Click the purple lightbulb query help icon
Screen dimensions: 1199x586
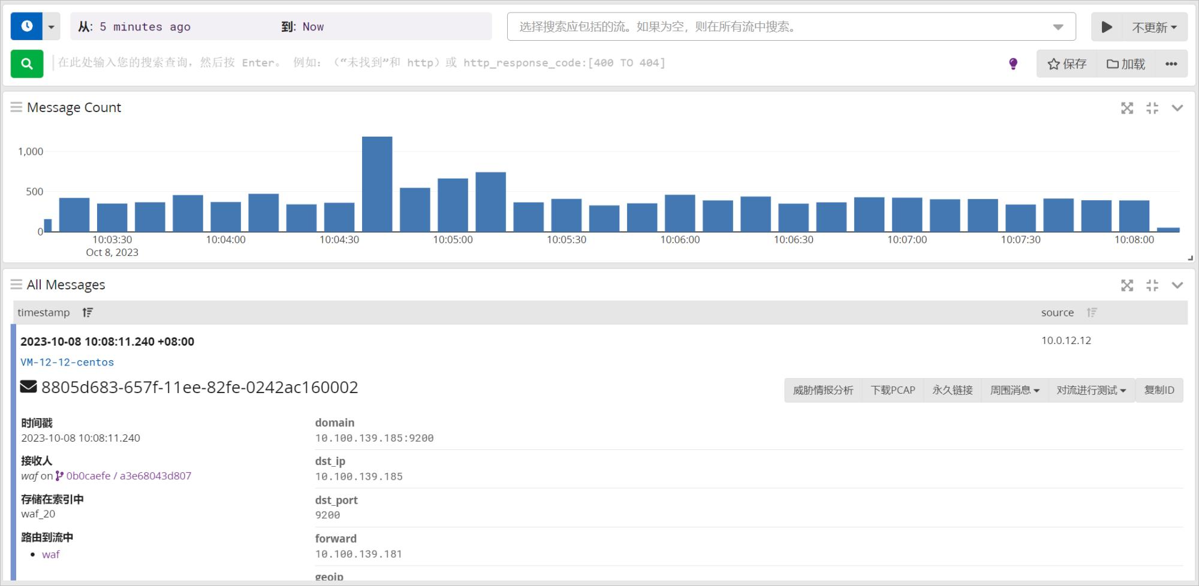point(1013,64)
